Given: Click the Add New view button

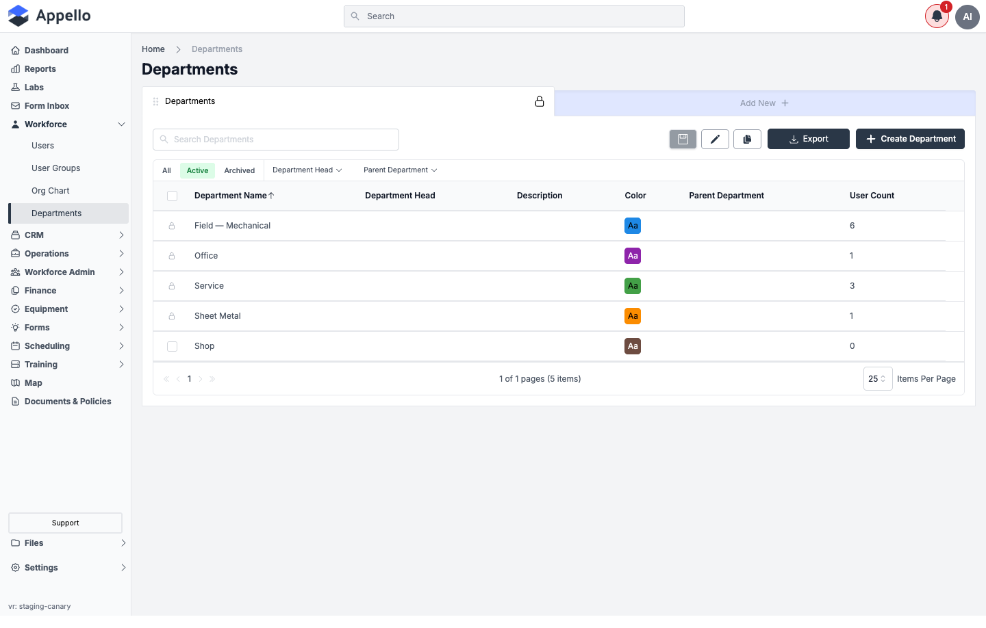Looking at the screenshot, I should (x=764, y=103).
